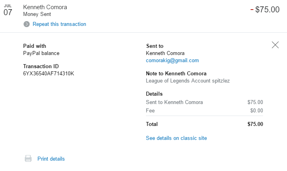Click the Print details link
Viewport: 287px width, 171px height.
coord(51,159)
